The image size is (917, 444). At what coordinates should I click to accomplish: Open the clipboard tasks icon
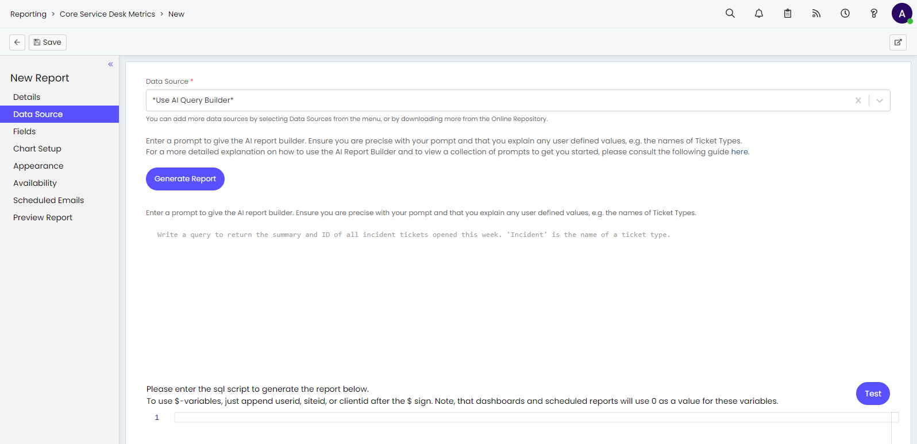(x=788, y=13)
